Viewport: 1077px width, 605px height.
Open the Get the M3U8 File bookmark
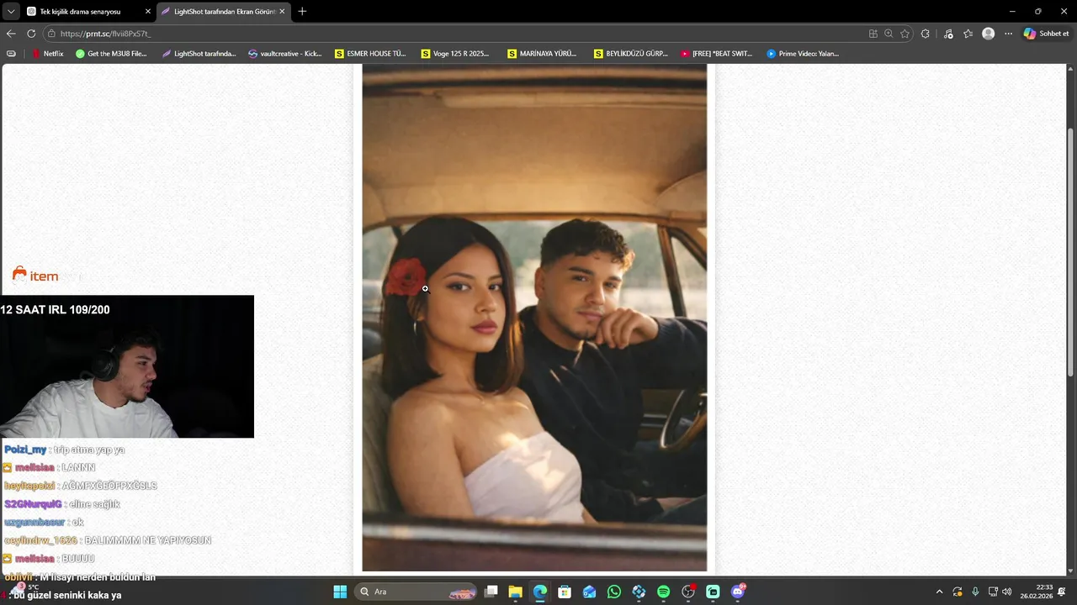[111, 54]
